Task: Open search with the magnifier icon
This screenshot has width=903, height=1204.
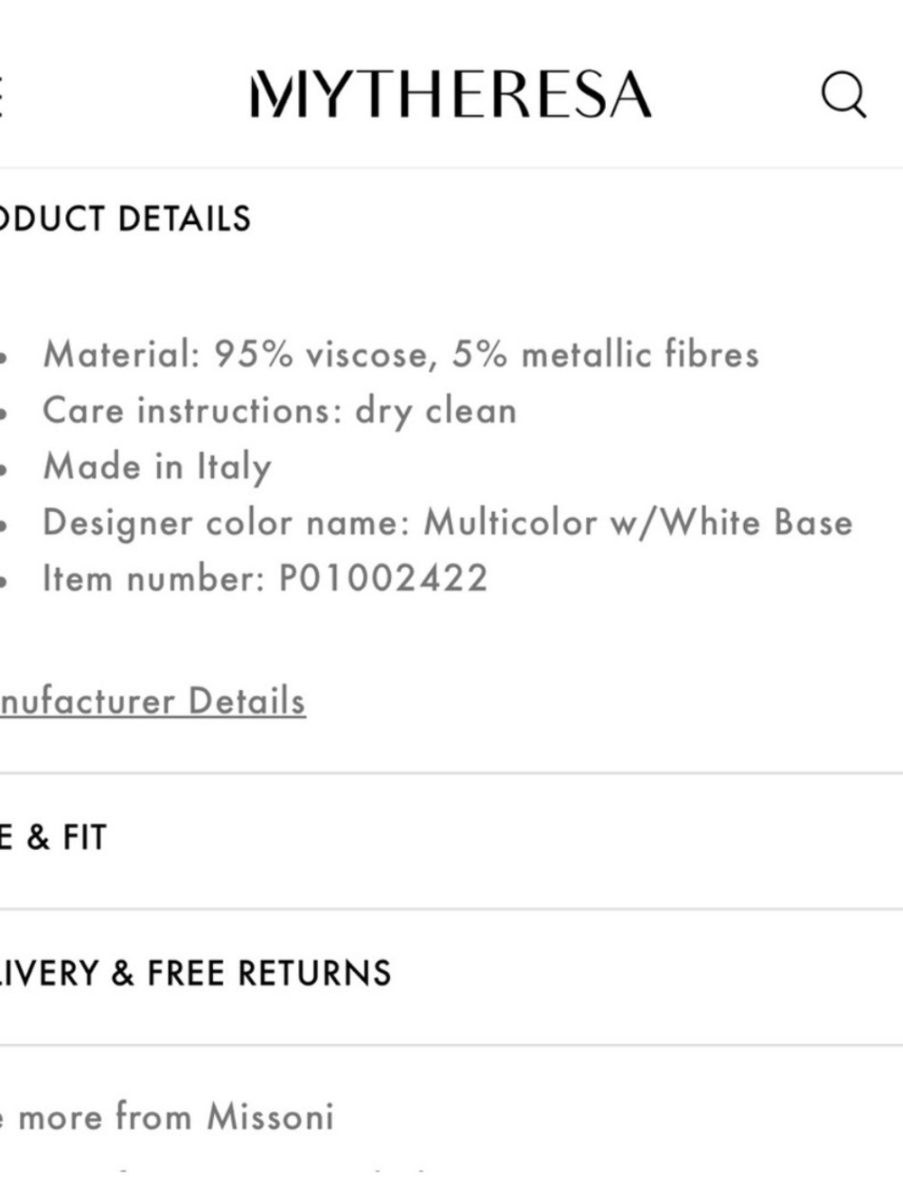Action: click(843, 95)
